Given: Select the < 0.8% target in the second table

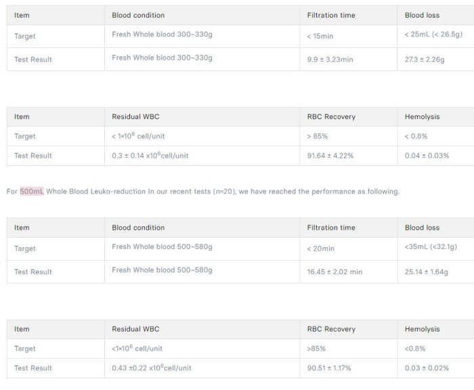Looking at the screenshot, I should click(416, 136).
